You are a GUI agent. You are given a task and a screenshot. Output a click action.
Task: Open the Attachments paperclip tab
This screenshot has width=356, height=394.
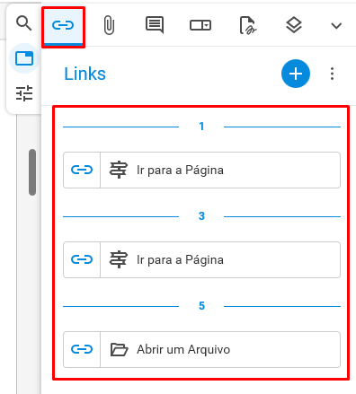pos(109,25)
